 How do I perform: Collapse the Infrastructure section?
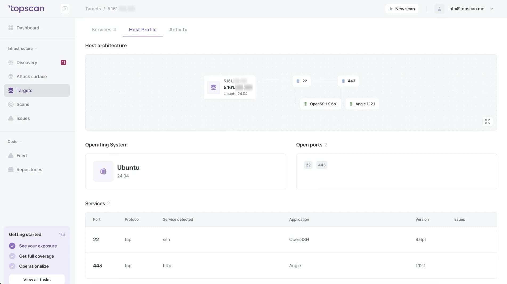[22, 48]
